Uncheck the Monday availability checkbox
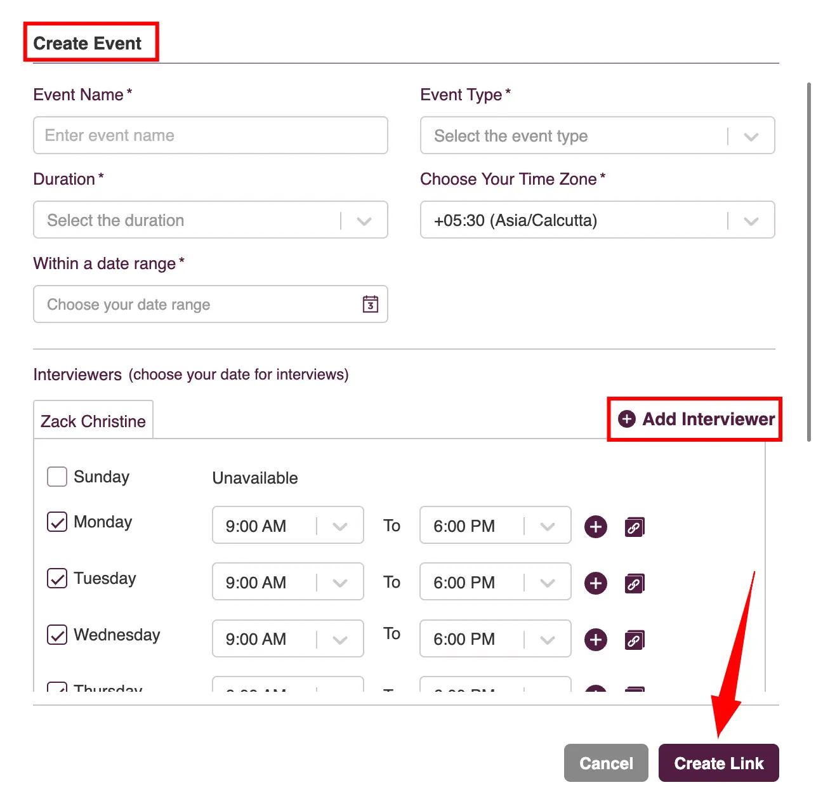 pos(57,522)
